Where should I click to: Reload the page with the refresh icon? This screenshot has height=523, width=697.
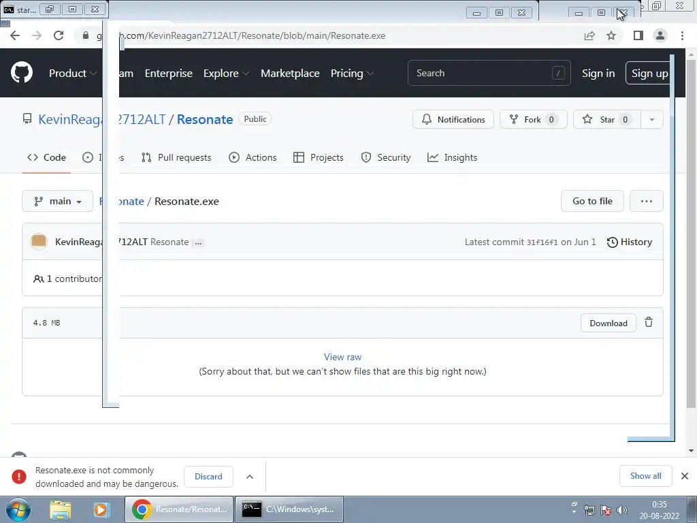tap(59, 35)
